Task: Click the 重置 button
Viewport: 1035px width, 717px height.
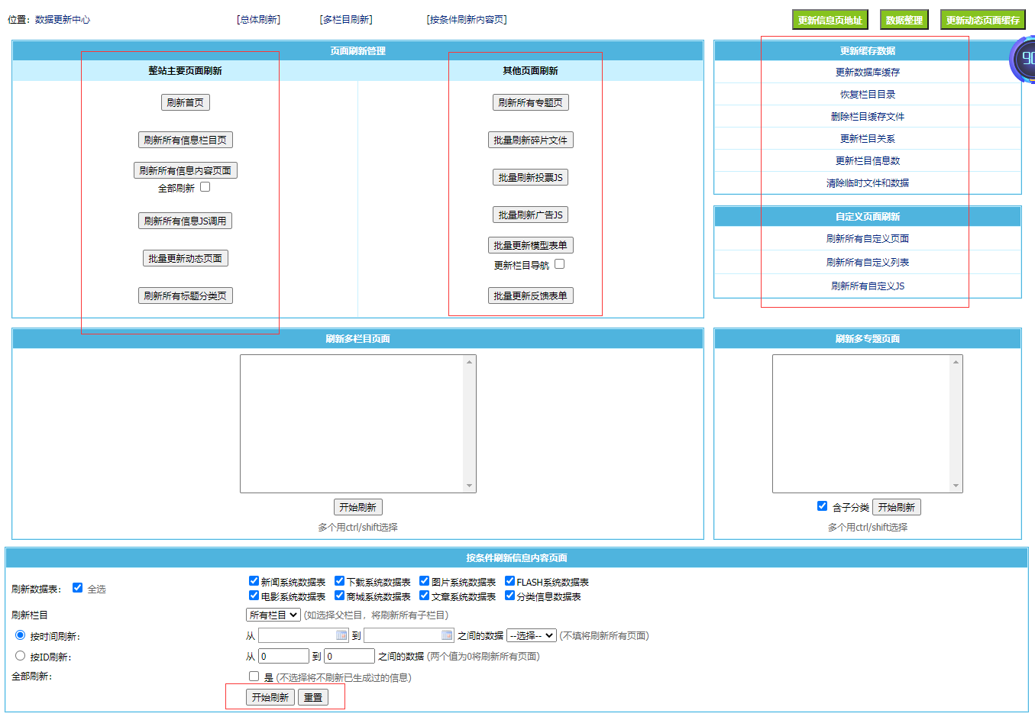Action: [313, 697]
